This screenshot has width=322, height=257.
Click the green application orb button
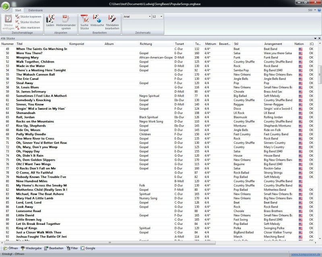(x=6, y=6)
